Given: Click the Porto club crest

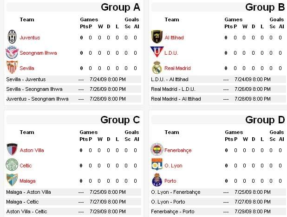Looking at the screenshot, I should pyautogui.click(x=157, y=180).
